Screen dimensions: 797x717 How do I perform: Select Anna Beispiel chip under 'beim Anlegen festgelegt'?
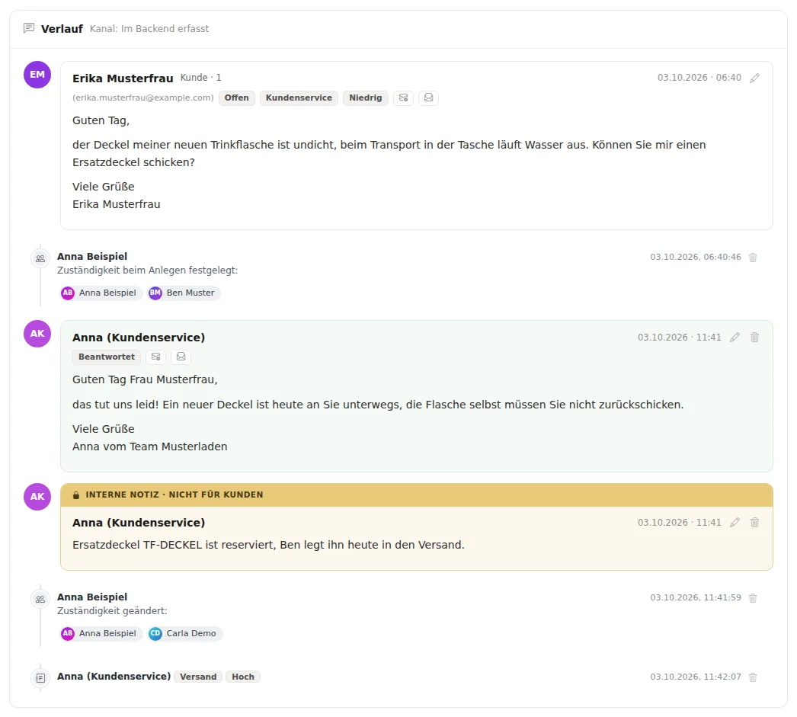(x=101, y=293)
